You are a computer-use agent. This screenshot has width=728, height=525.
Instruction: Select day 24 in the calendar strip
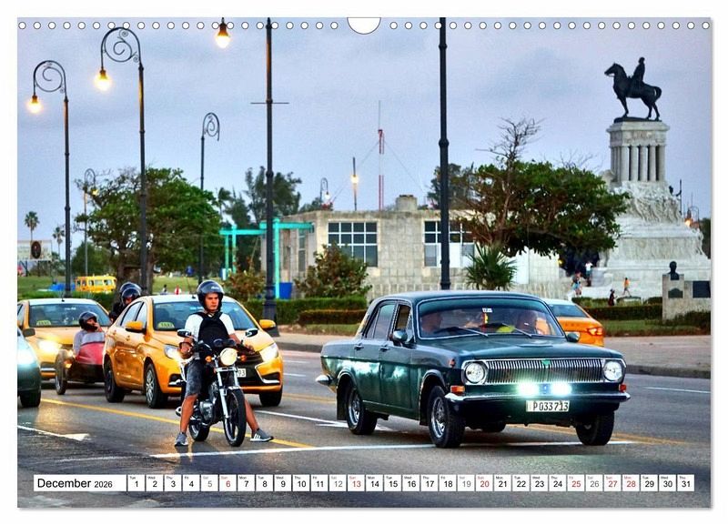(557, 483)
